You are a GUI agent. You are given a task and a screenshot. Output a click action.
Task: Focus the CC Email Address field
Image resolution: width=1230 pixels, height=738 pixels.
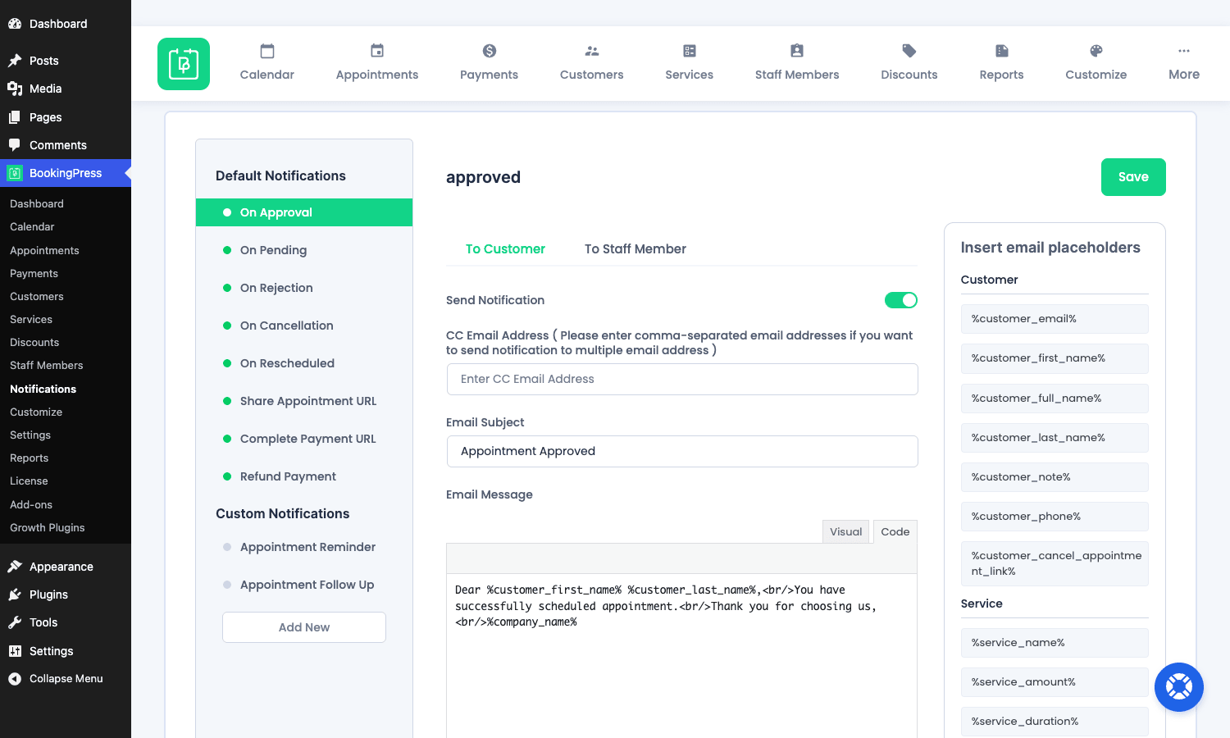pos(682,379)
